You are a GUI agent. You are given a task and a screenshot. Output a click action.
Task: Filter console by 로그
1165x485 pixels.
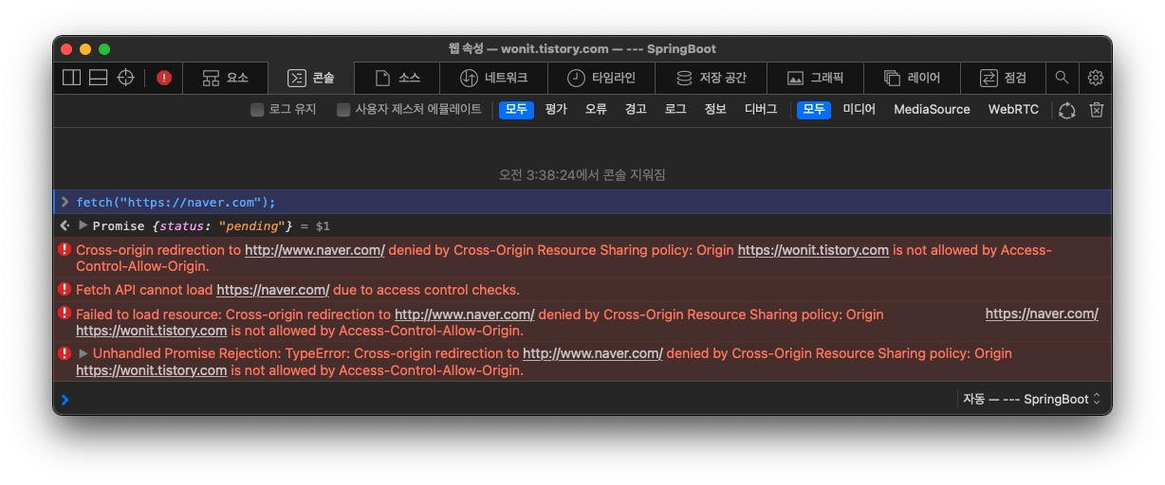[x=675, y=110]
